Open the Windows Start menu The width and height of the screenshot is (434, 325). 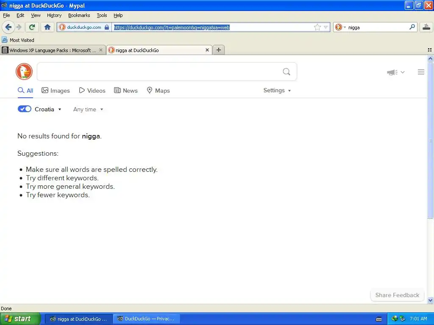(x=20, y=319)
